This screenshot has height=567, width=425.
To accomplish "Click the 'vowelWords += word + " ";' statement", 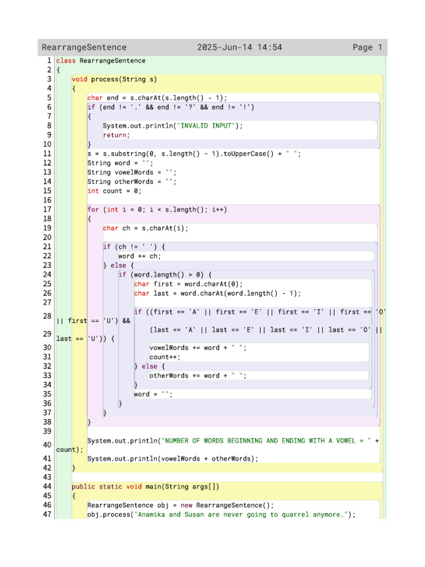I will [198, 348].
